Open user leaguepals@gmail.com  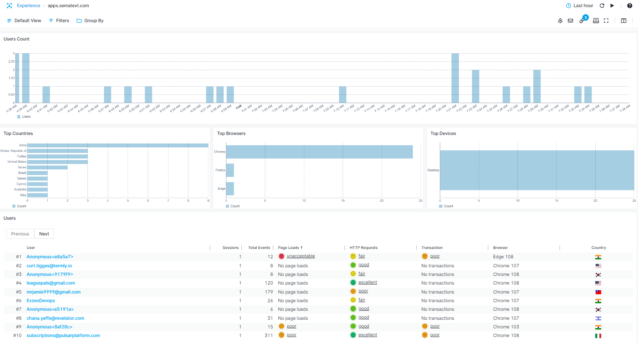(51, 283)
